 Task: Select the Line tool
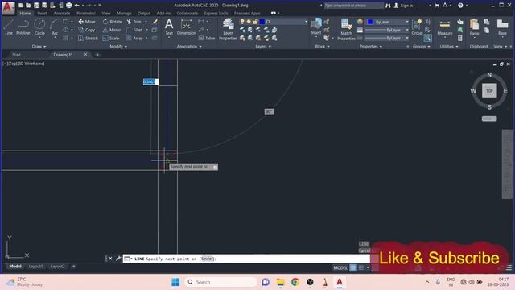pyautogui.click(x=9, y=27)
